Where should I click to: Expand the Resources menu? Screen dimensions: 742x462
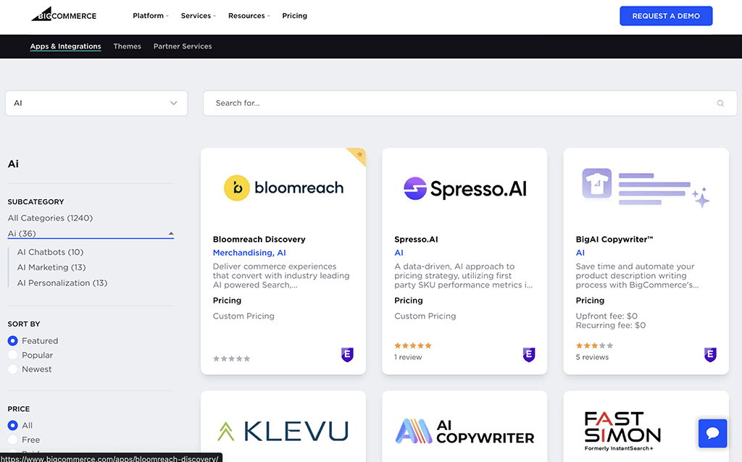[249, 16]
